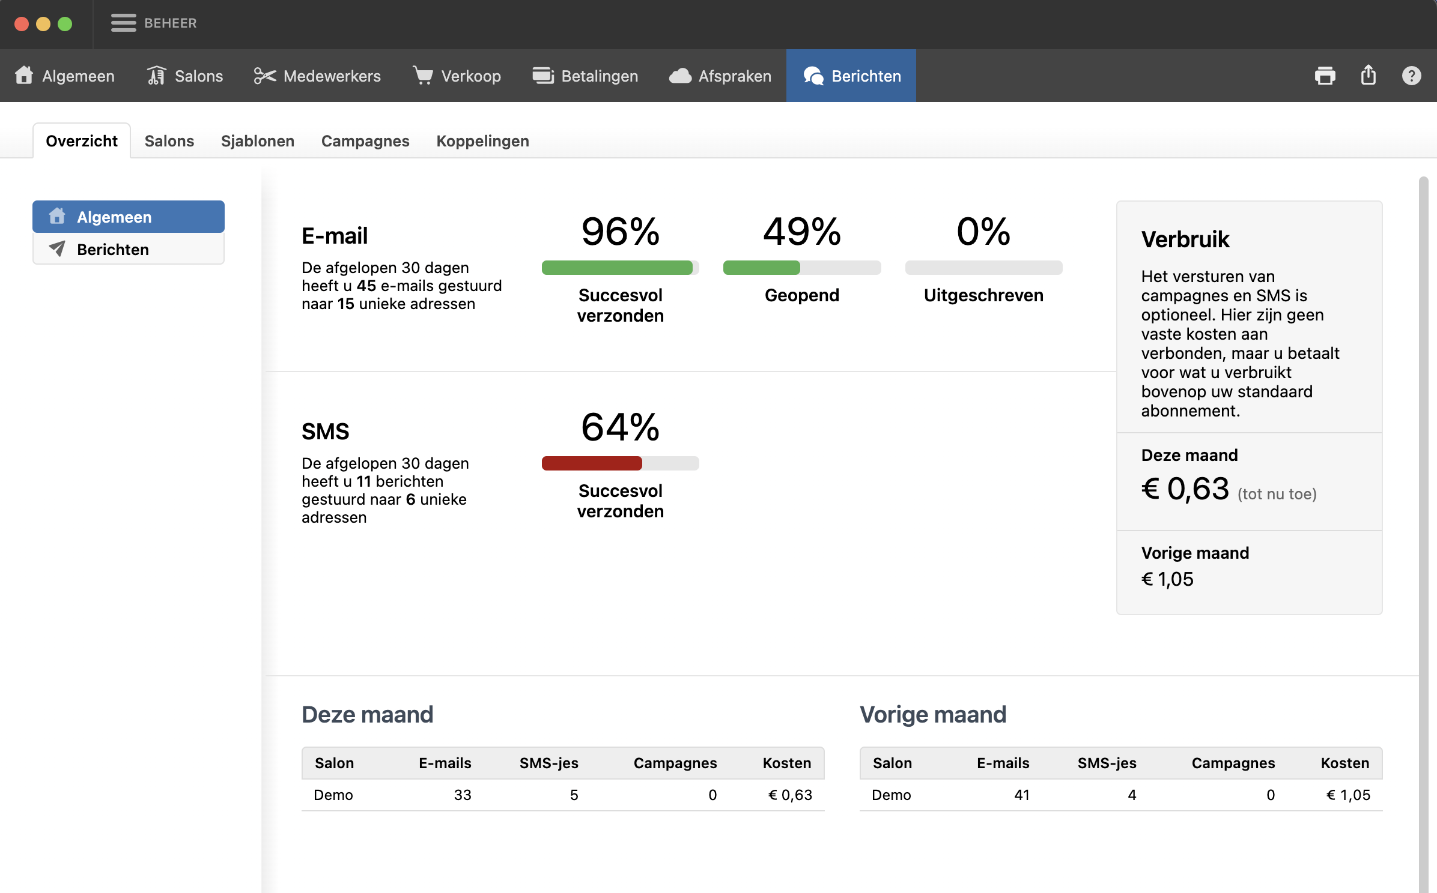Image resolution: width=1437 pixels, height=893 pixels.
Task: Go to Algemeen via house icon
Action: pos(25,76)
